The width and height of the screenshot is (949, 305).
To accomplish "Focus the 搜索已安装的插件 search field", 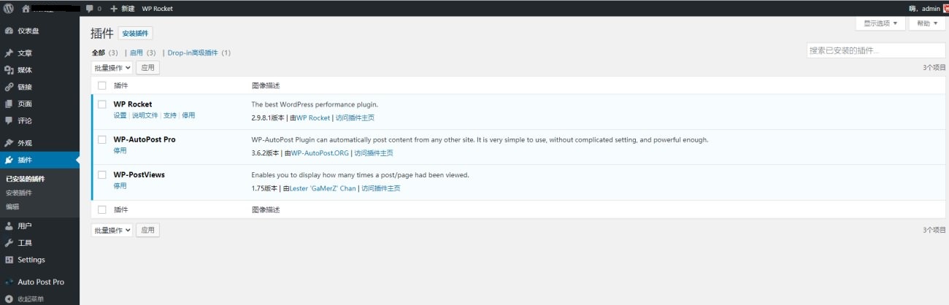I will pyautogui.click(x=877, y=50).
